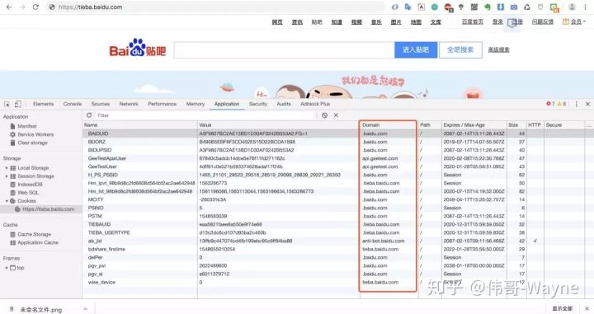The image size is (594, 314).
Task: Toggle the device toolbar icon in DevTools
Action: point(18,104)
